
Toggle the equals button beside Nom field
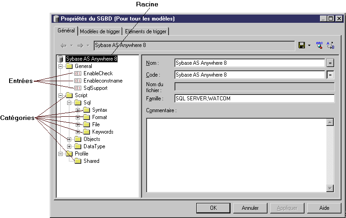coord(330,63)
